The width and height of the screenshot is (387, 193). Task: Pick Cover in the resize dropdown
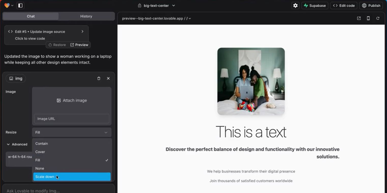[72, 152]
